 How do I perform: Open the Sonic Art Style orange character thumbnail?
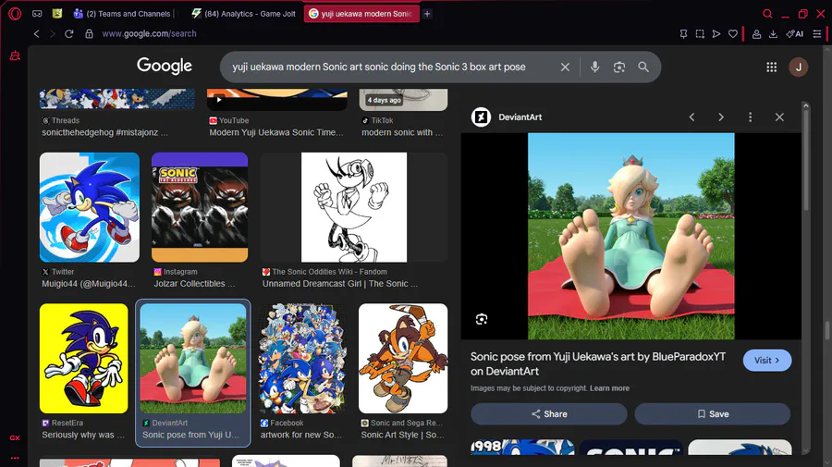(403, 358)
